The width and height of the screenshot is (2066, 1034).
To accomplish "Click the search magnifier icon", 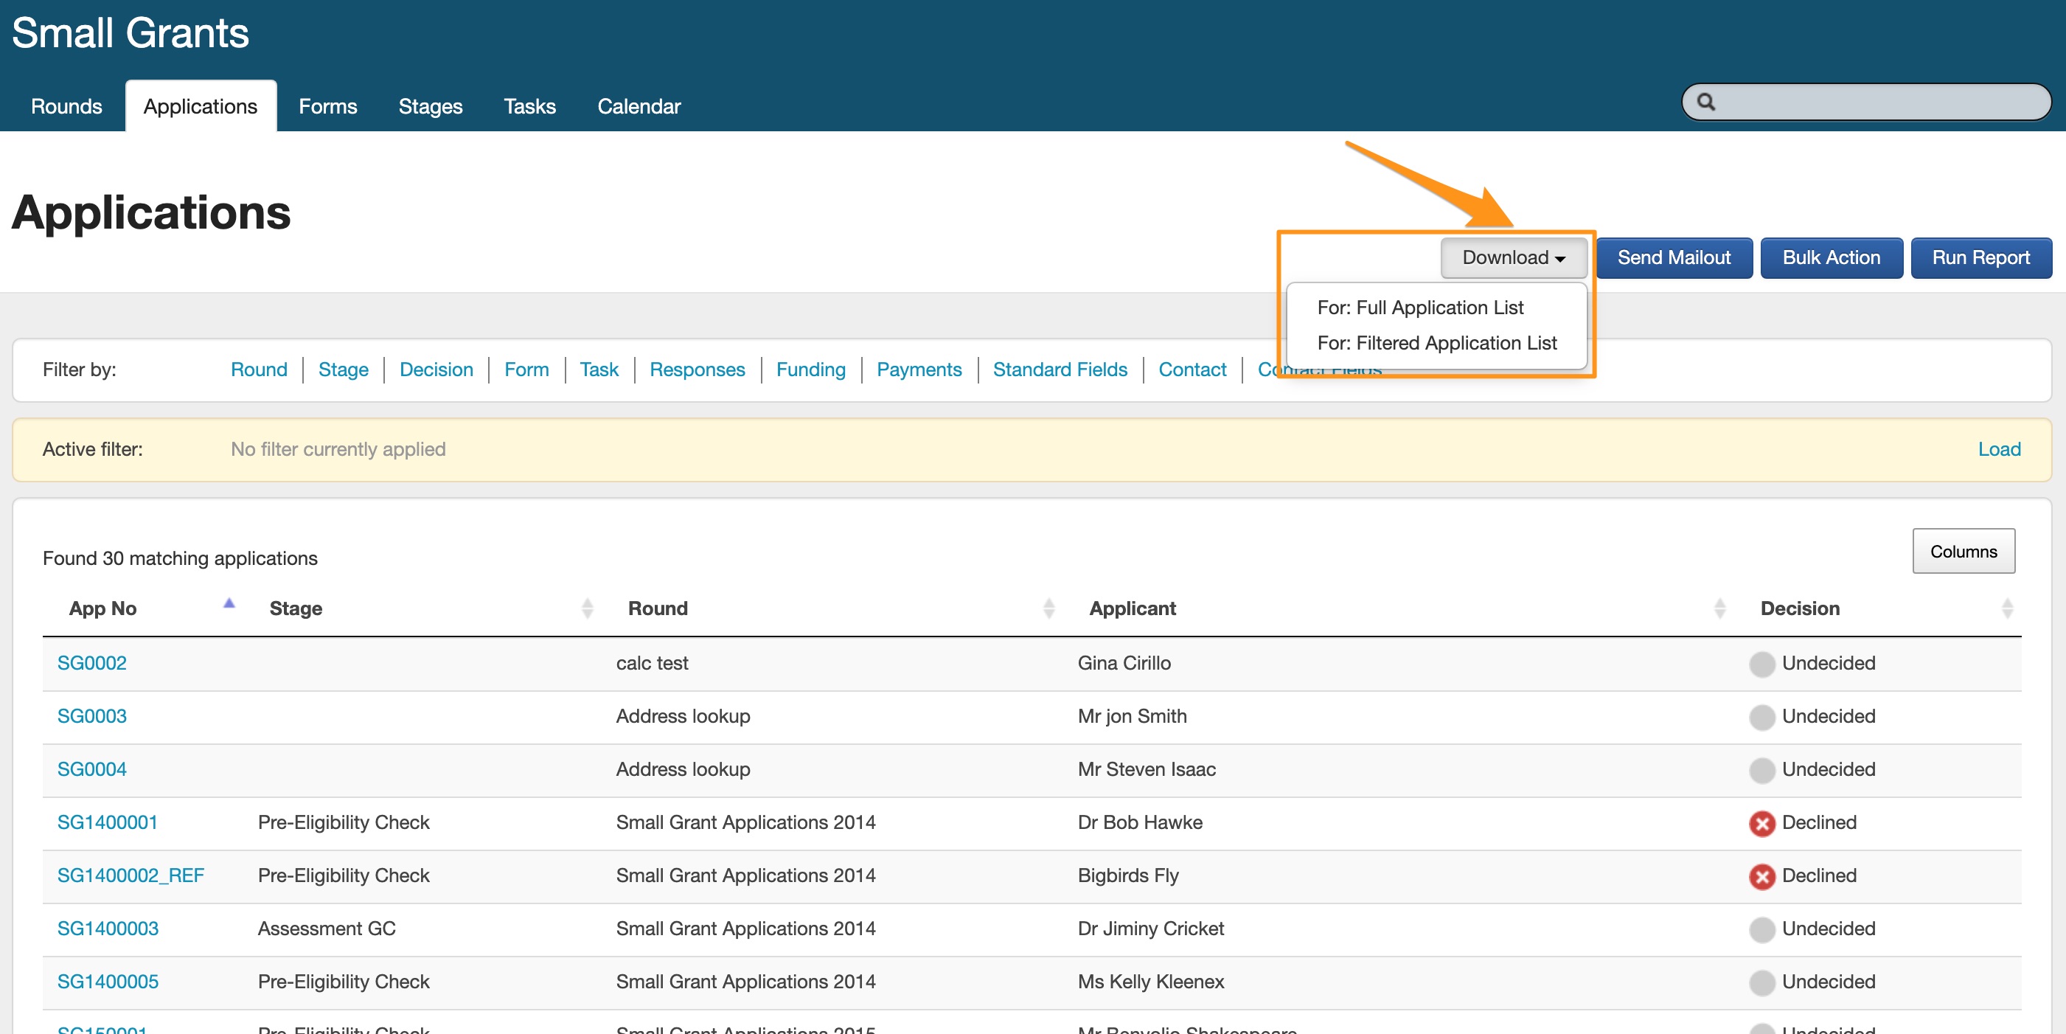I will (1706, 102).
